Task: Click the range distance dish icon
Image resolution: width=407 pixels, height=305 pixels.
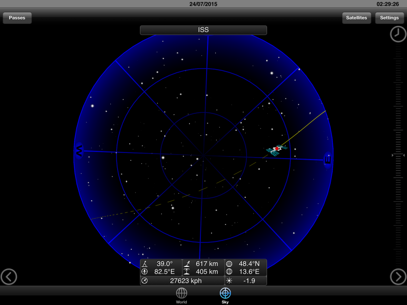Action: 187,264
